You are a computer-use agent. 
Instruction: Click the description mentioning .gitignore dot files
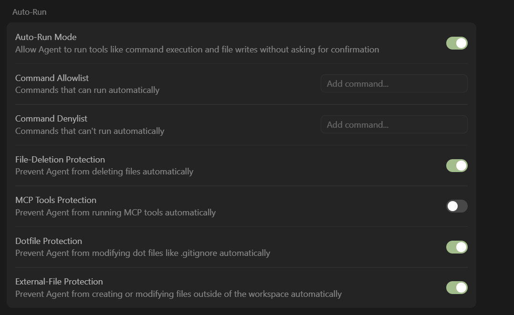143,253
